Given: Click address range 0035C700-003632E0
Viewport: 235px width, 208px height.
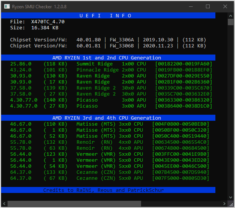Looking at the screenshot, I should 184,94.
